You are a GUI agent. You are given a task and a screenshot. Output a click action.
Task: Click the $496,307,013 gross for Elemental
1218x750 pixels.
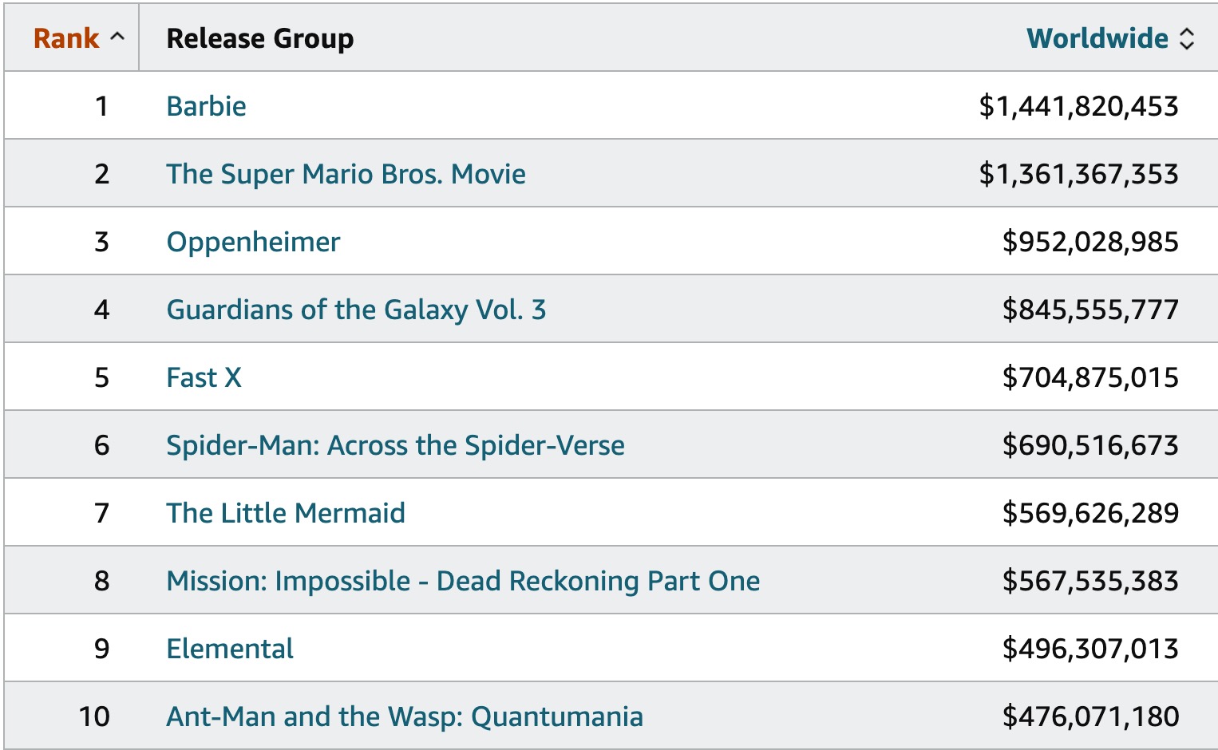click(1090, 649)
